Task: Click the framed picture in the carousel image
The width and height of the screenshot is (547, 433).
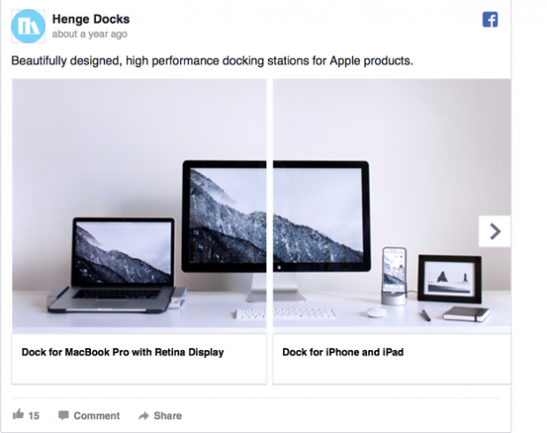Action: [x=450, y=279]
